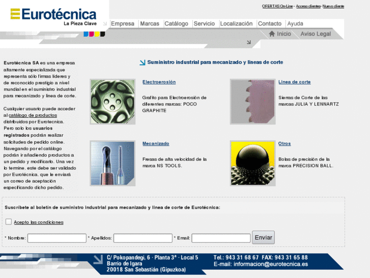Click Acceso clientes link
The width and height of the screenshot is (370, 278).
308,6
